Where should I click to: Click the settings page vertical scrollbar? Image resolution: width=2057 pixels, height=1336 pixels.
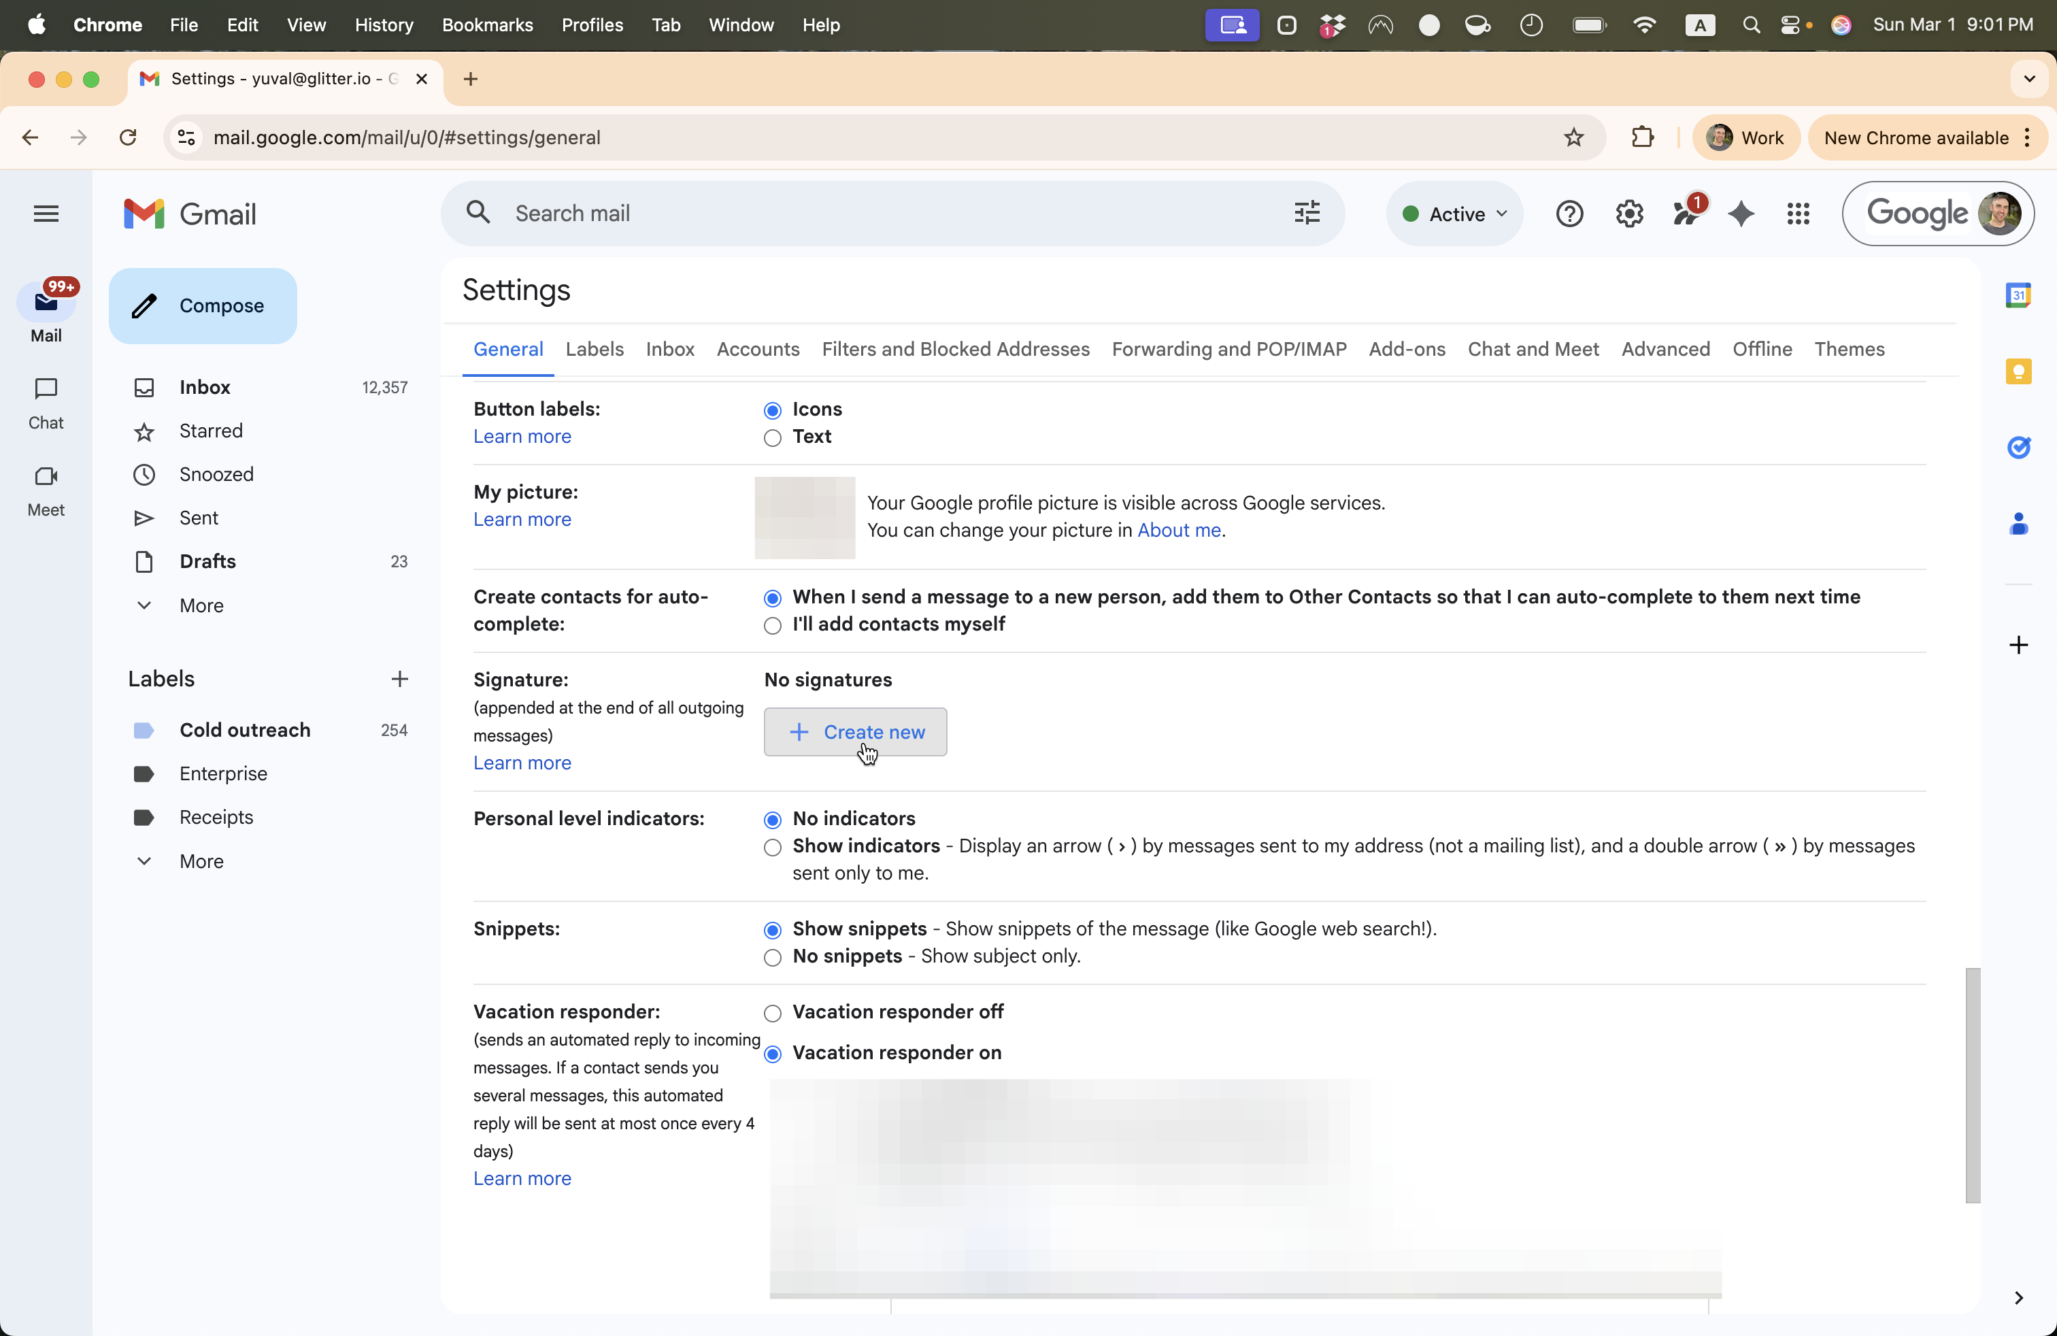1972,1084
